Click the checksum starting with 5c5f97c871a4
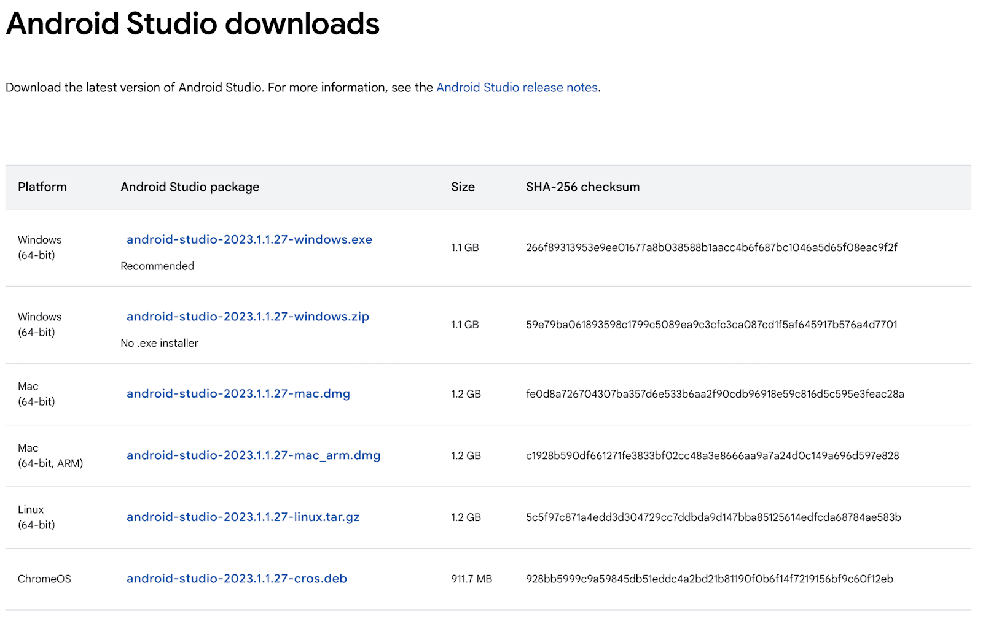983x618 pixels. 713,517
